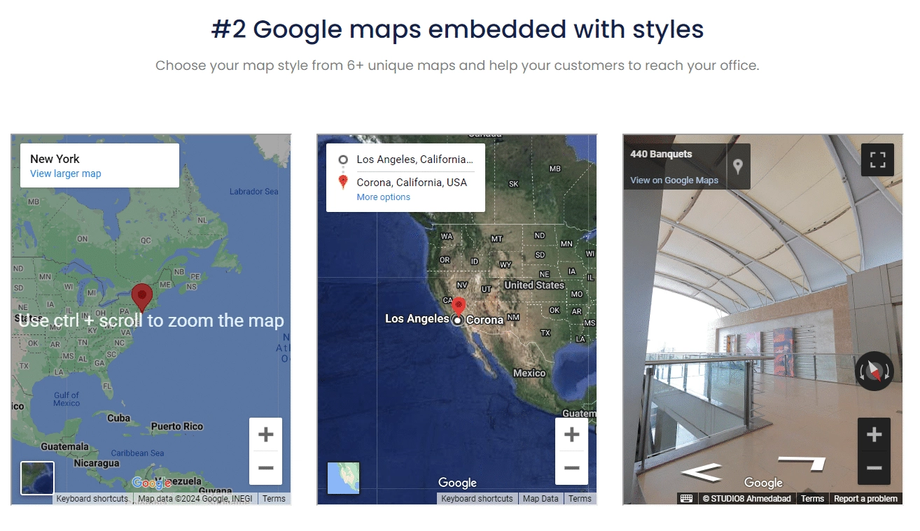Screen dimensions: 920x531
Task: Zoom out on the Los Angeles map with the minus button
Action: 571,468
